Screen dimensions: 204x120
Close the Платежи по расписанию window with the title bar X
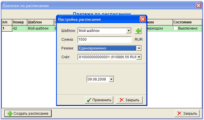tap(199, 6)
